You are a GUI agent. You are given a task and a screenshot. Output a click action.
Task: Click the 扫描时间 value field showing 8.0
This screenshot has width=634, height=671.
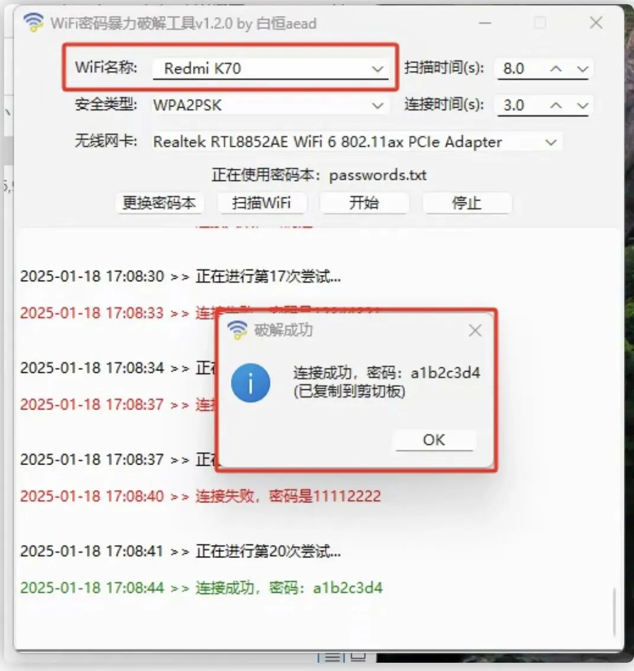click(522, 69)
